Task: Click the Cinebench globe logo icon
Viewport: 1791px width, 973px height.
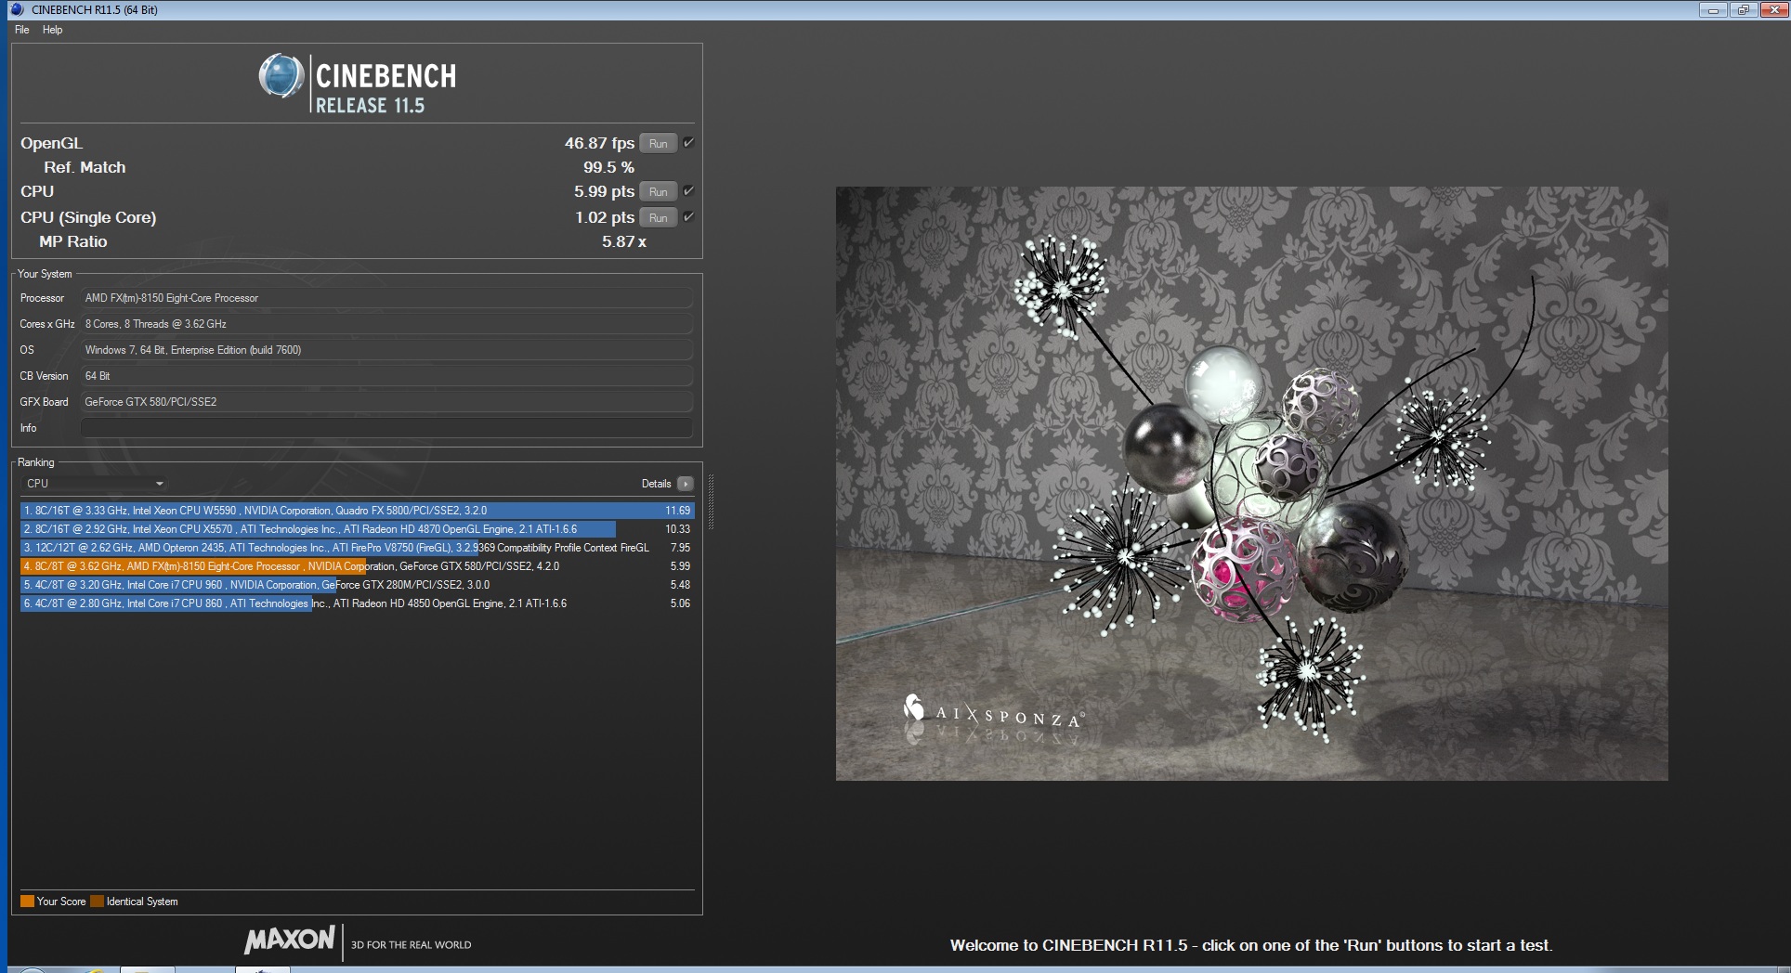Action: (x=281, y=76)
